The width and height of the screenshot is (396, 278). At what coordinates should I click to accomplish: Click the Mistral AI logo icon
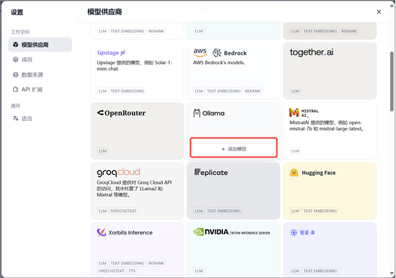pos(294,112)
